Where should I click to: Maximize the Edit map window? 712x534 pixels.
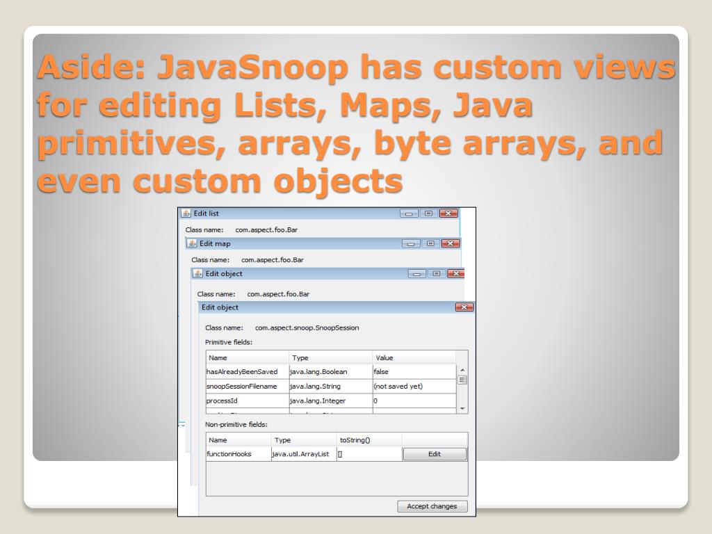[430, 244]
